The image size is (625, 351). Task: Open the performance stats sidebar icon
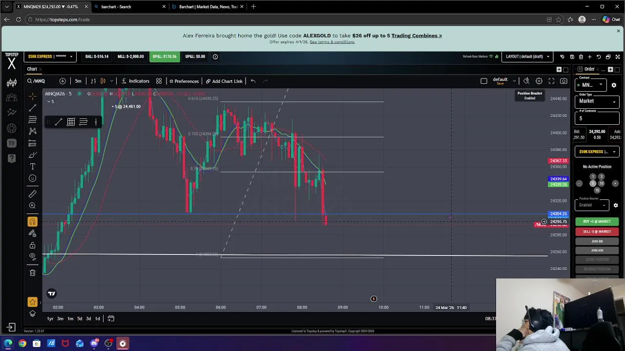coord(12,112)
